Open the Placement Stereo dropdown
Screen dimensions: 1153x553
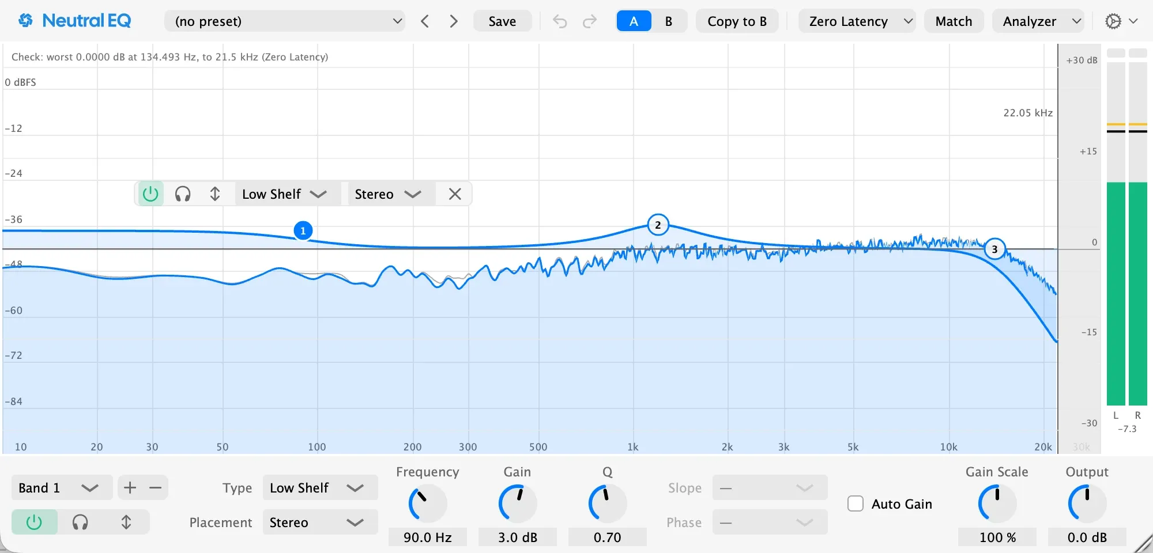(x=320, y=522)
